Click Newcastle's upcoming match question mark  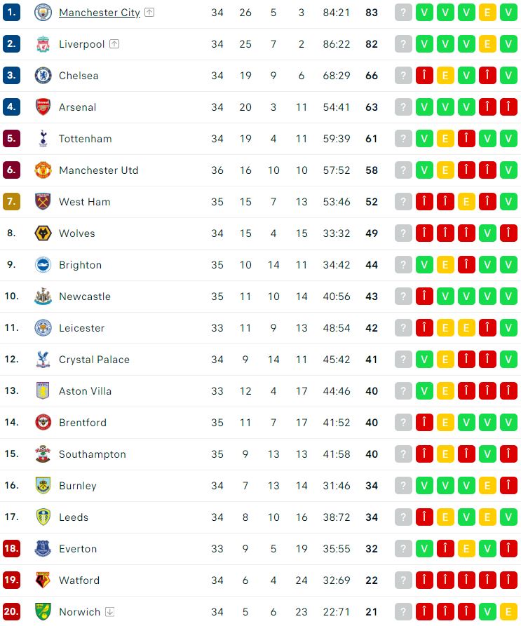[x=403, y=296]
